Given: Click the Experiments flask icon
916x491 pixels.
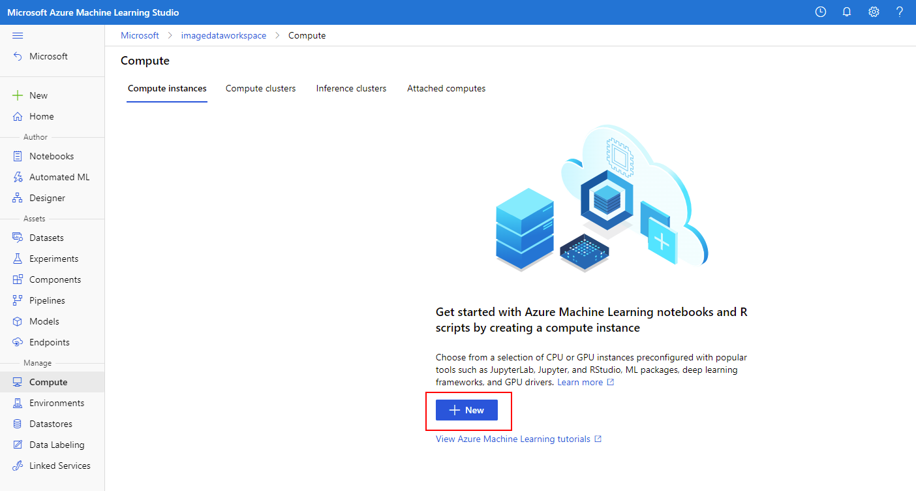Looking at the screenshot, I should point(18,259).
